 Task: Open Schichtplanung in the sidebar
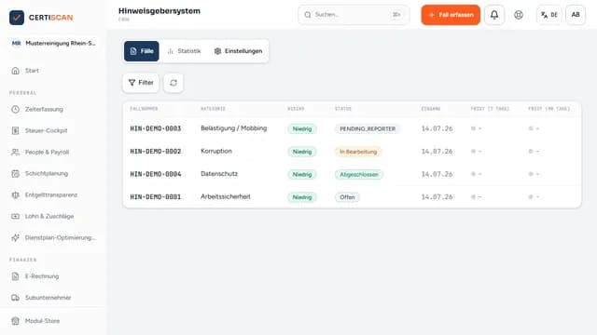pos(53,174)
